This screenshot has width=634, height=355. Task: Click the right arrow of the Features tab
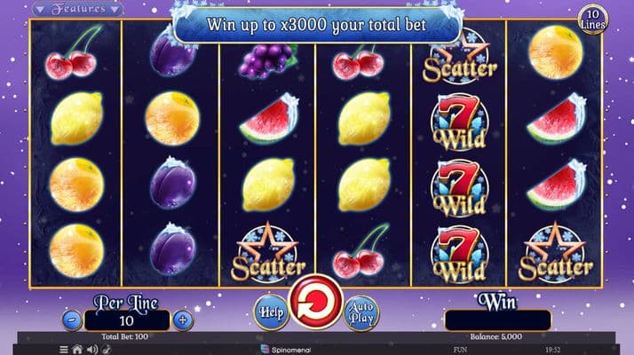[x=115, y=9]
